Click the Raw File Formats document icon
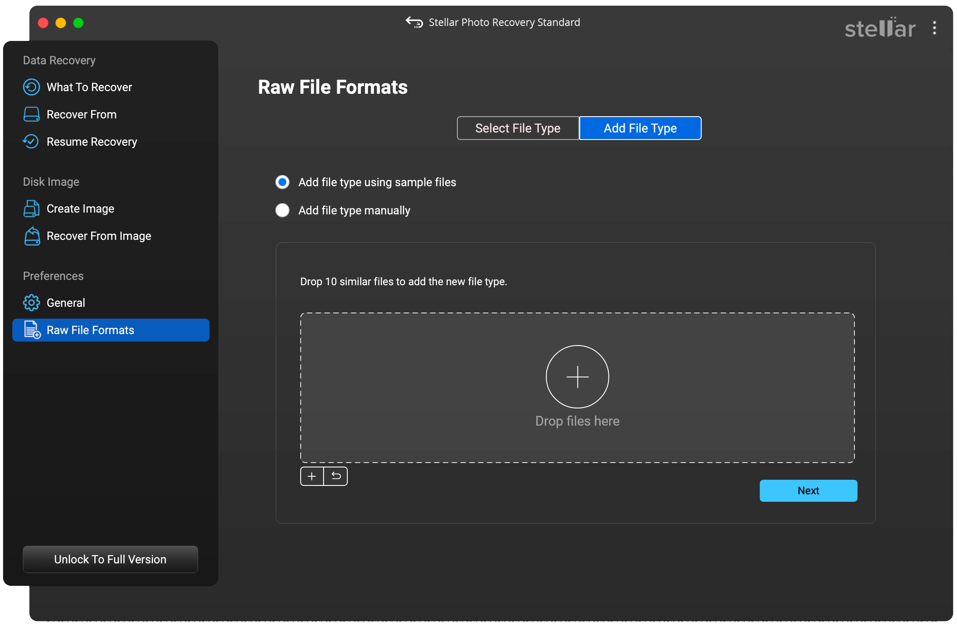 32,330
